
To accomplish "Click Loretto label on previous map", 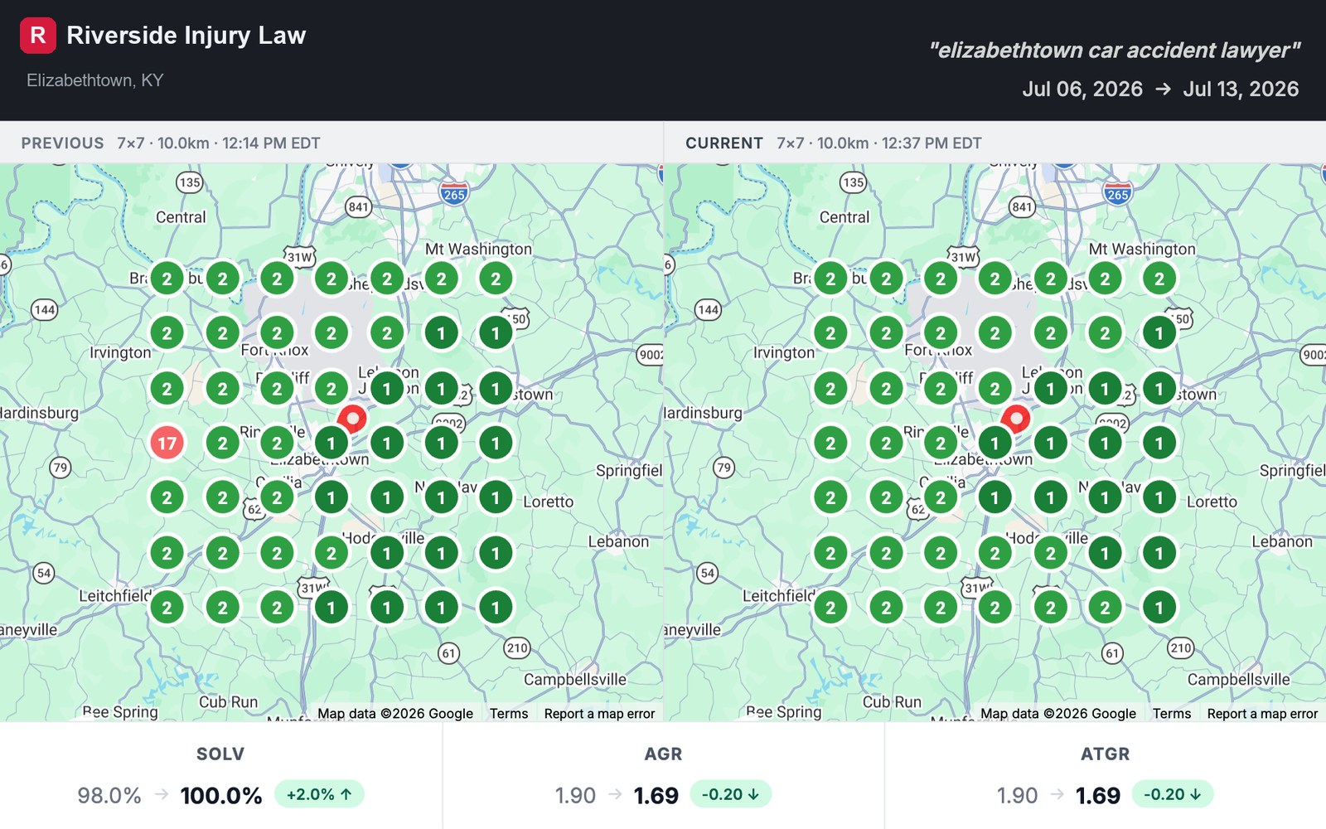I will 549,502.
